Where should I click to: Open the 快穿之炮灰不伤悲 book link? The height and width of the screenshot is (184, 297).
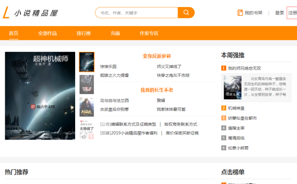pos(173,75)
